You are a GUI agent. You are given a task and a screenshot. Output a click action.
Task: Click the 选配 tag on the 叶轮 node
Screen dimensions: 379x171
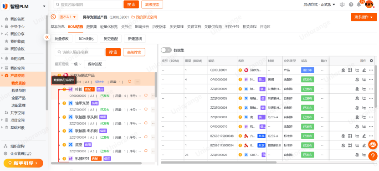(89, 90)
